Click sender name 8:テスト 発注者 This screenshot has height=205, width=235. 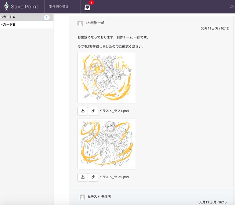point(100,197)
